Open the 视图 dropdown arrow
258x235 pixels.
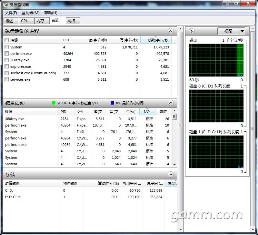tap(242, 31)
